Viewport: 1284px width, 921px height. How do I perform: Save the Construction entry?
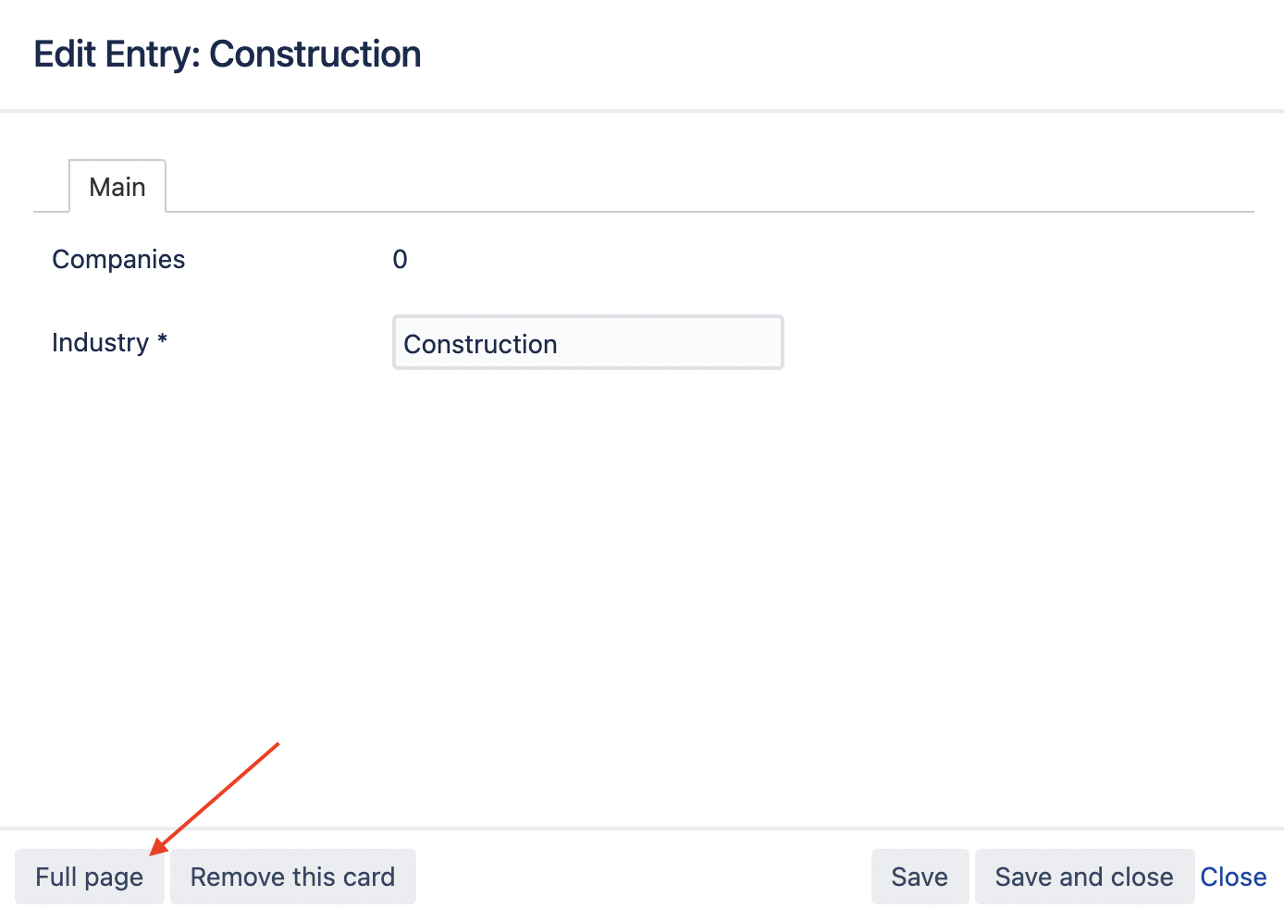point(920,877)
